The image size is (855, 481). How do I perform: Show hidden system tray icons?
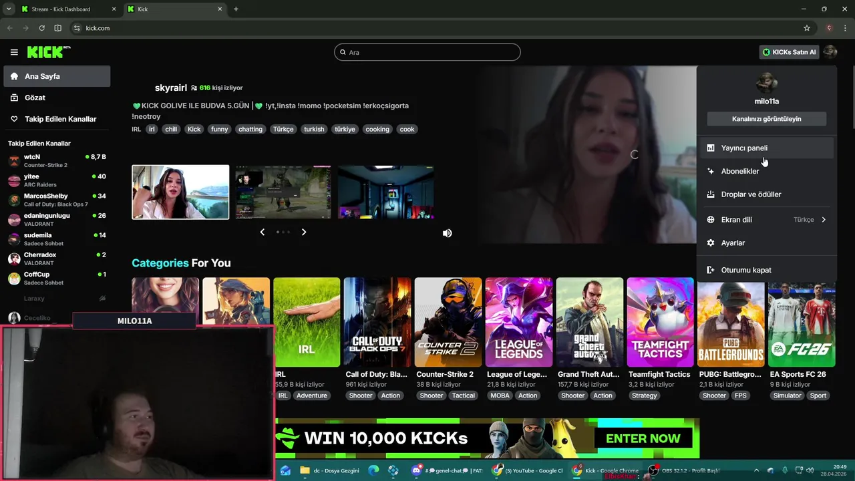coord(757,470)
